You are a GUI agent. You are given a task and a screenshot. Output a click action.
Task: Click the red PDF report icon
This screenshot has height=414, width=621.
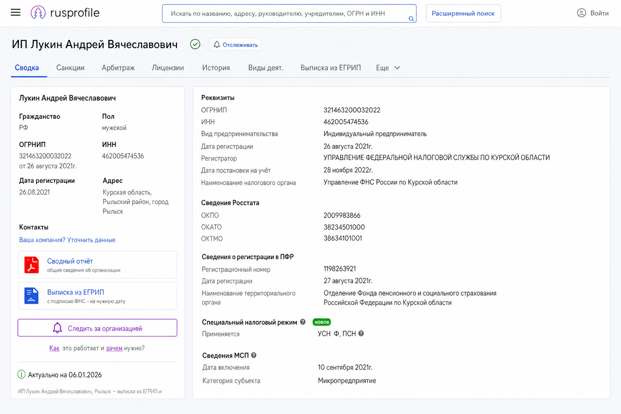(x=32, y=265)
